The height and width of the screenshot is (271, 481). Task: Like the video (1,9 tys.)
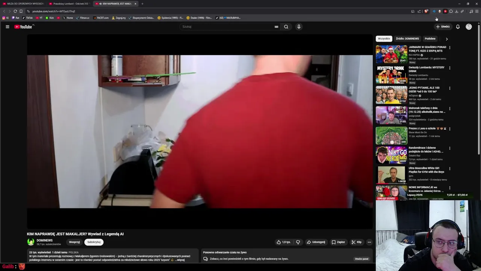click(x=284, y=242)
